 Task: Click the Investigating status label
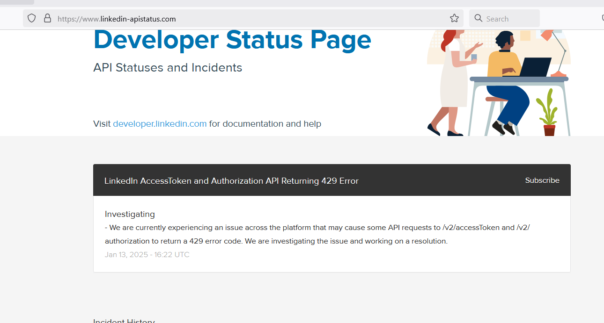(x=130, y=214)
